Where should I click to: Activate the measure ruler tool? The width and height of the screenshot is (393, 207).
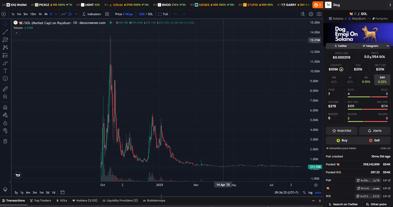(5, 89)
